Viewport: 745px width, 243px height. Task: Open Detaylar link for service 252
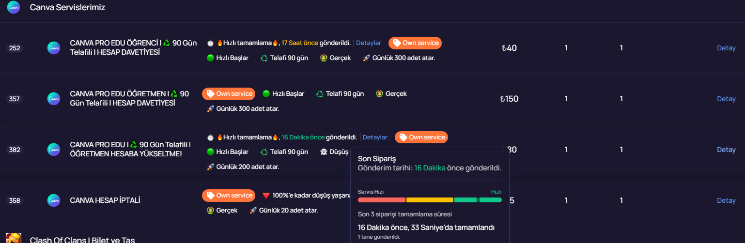coord(369,43)
